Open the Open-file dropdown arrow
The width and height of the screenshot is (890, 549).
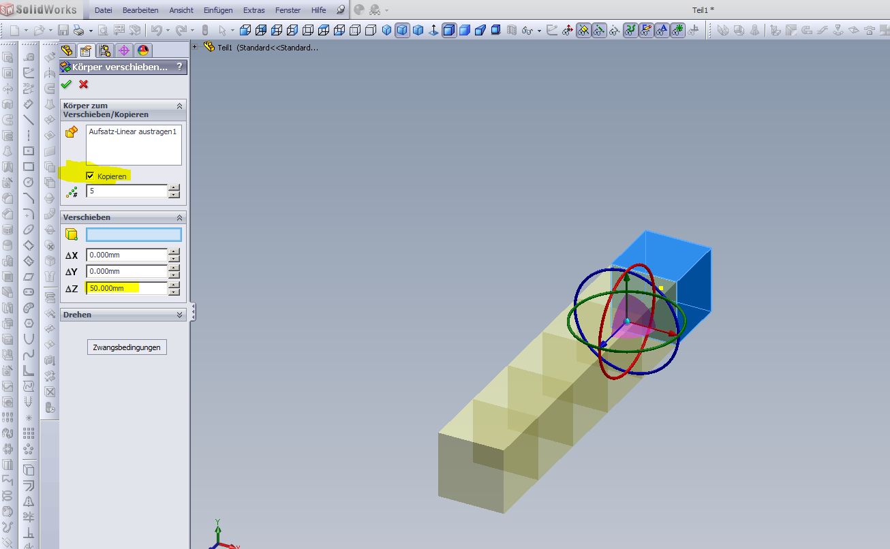click(50, 31)
